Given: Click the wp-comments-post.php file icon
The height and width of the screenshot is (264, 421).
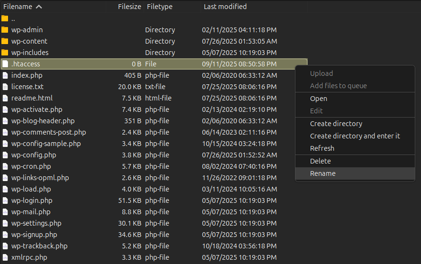Looking at the screenshot, I should tap(5, 132).
